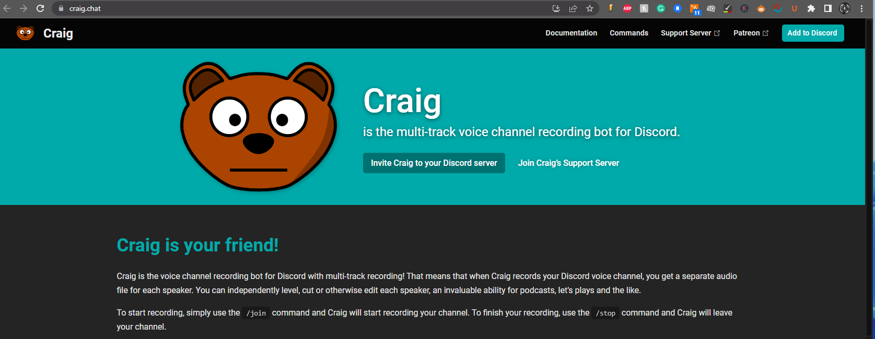This screenshot has height=339, width=875.
Task: Open the Documentation nav item
Action: pos(571,33)
